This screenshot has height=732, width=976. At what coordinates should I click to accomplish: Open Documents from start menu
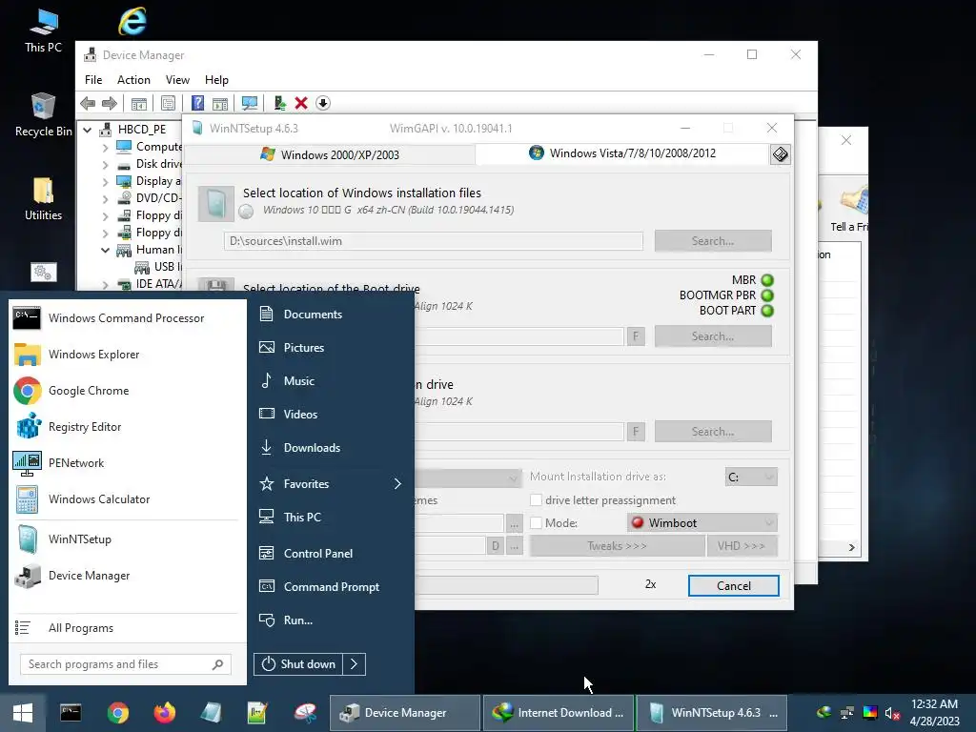point(330,315)
